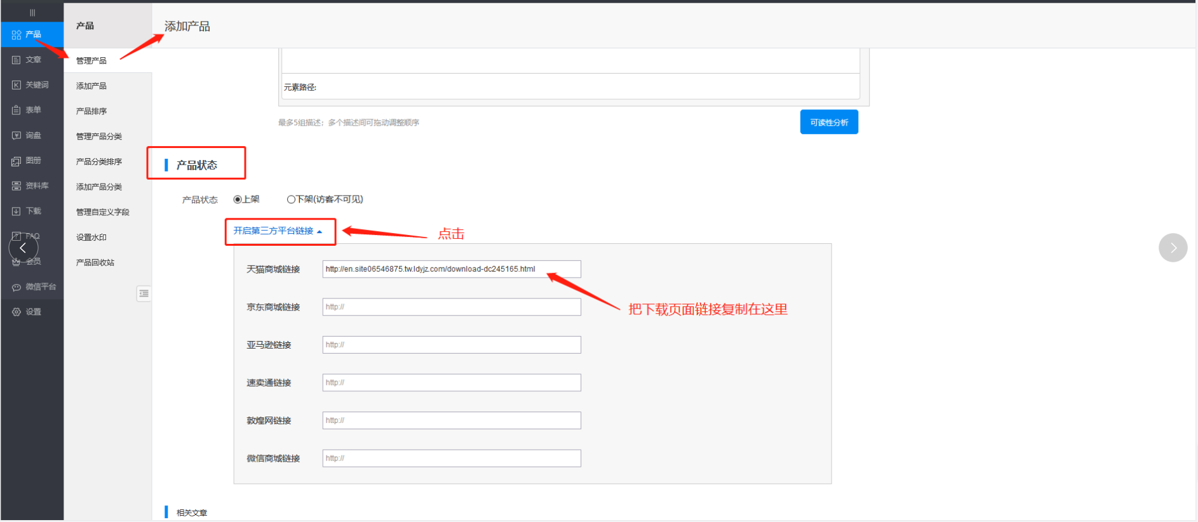This screenshot has height=522, width=1198.
Task: Select the 下架(访客不可见) radio option
Action: pos(291,199)
